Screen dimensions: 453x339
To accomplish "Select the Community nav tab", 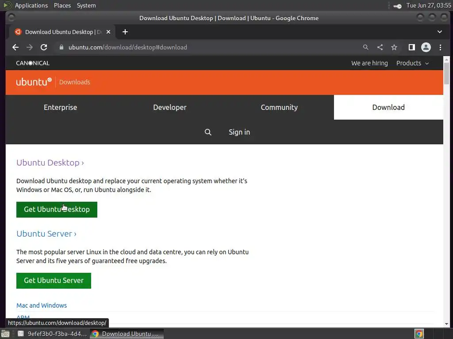I will point(279,107).
